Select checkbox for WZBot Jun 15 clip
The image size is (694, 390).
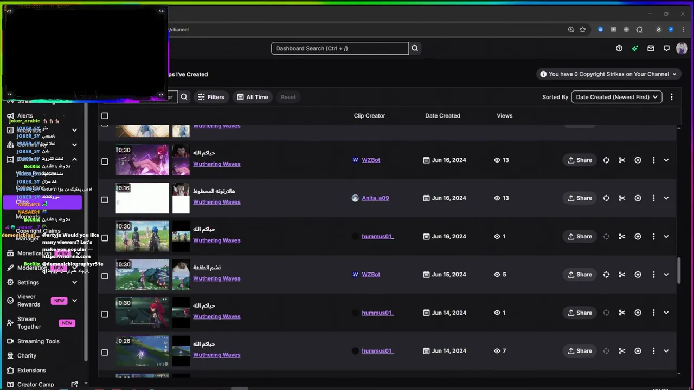tap(105, 276)
